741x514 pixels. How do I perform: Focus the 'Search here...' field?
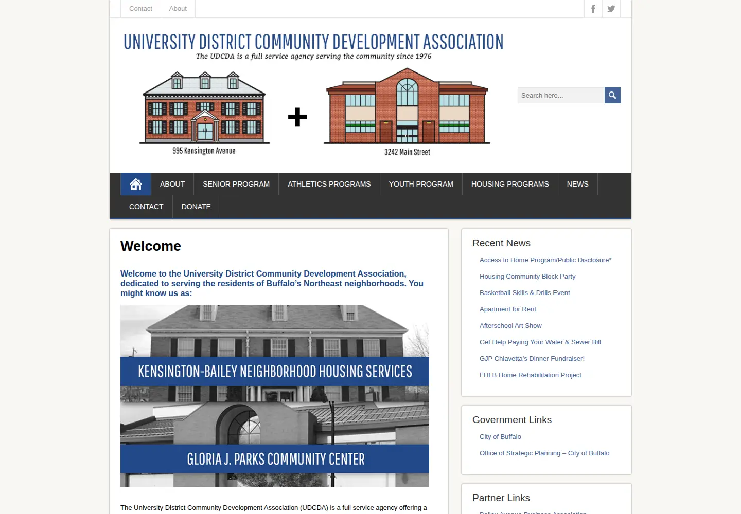[561, 95]
